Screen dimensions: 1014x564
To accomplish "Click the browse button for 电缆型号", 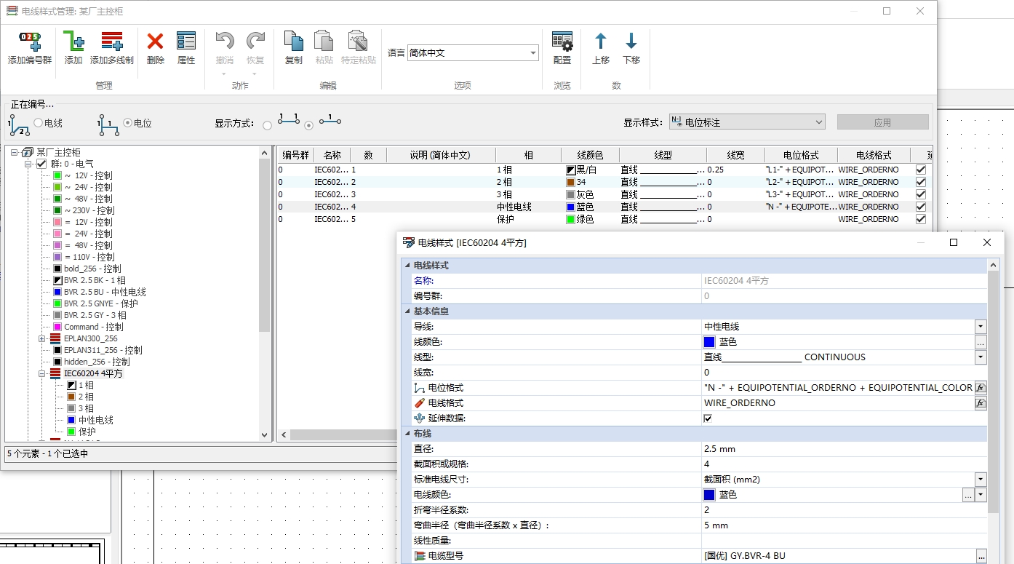I will point(981,556).
